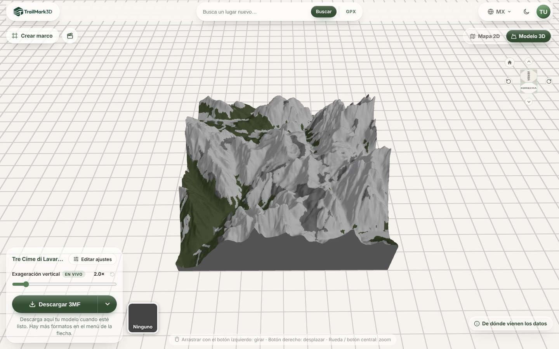This screenshot has height=349, width=559.
Task: Click the Tre Cime di Lavar… title
Action: [38, 259]
